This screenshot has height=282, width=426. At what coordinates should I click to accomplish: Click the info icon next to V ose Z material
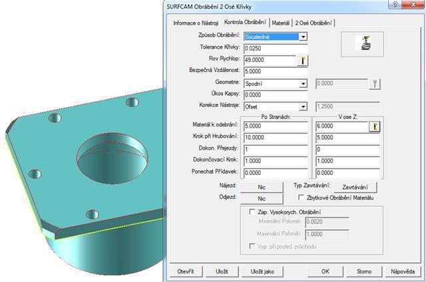375,126
